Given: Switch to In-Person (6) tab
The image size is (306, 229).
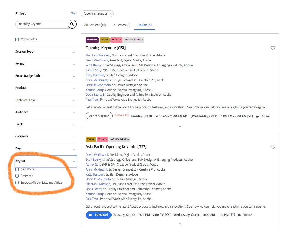Looking at the screenshot, I should point(122,25).
